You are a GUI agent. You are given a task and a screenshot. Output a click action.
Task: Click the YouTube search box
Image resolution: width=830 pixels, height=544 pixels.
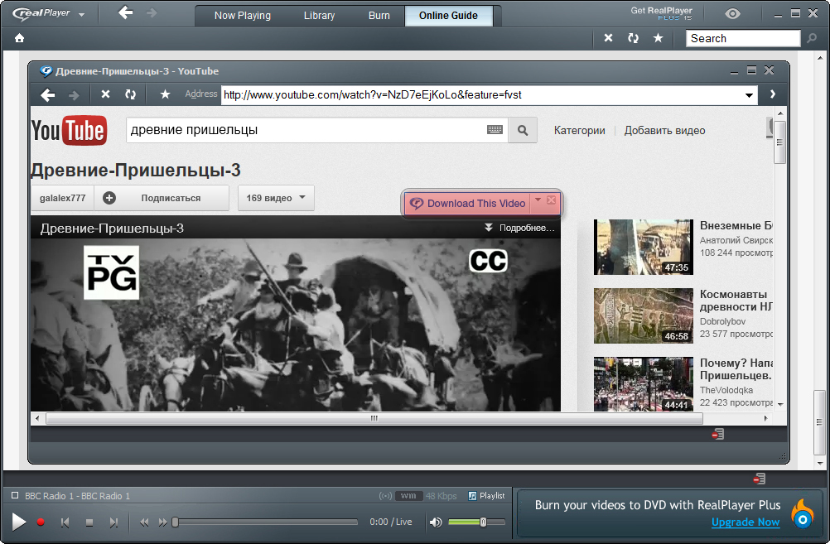pos(306,130)
